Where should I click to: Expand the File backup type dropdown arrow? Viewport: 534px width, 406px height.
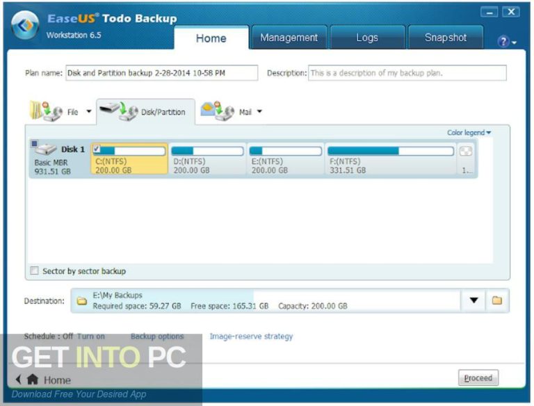88,111
